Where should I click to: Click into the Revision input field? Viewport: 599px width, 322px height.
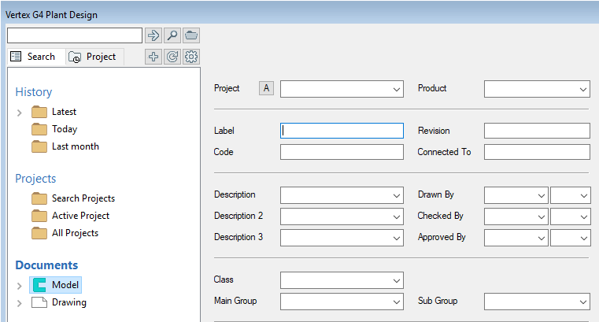pyautogui.click(x=536, y=131)
